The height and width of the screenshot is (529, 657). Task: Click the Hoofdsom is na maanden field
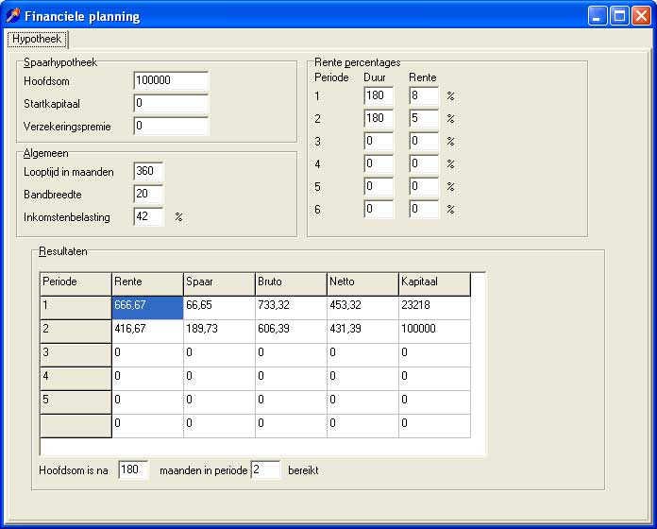133,469
